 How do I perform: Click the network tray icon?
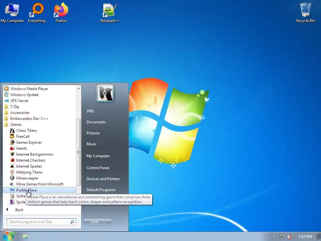(x=282, y=237)
